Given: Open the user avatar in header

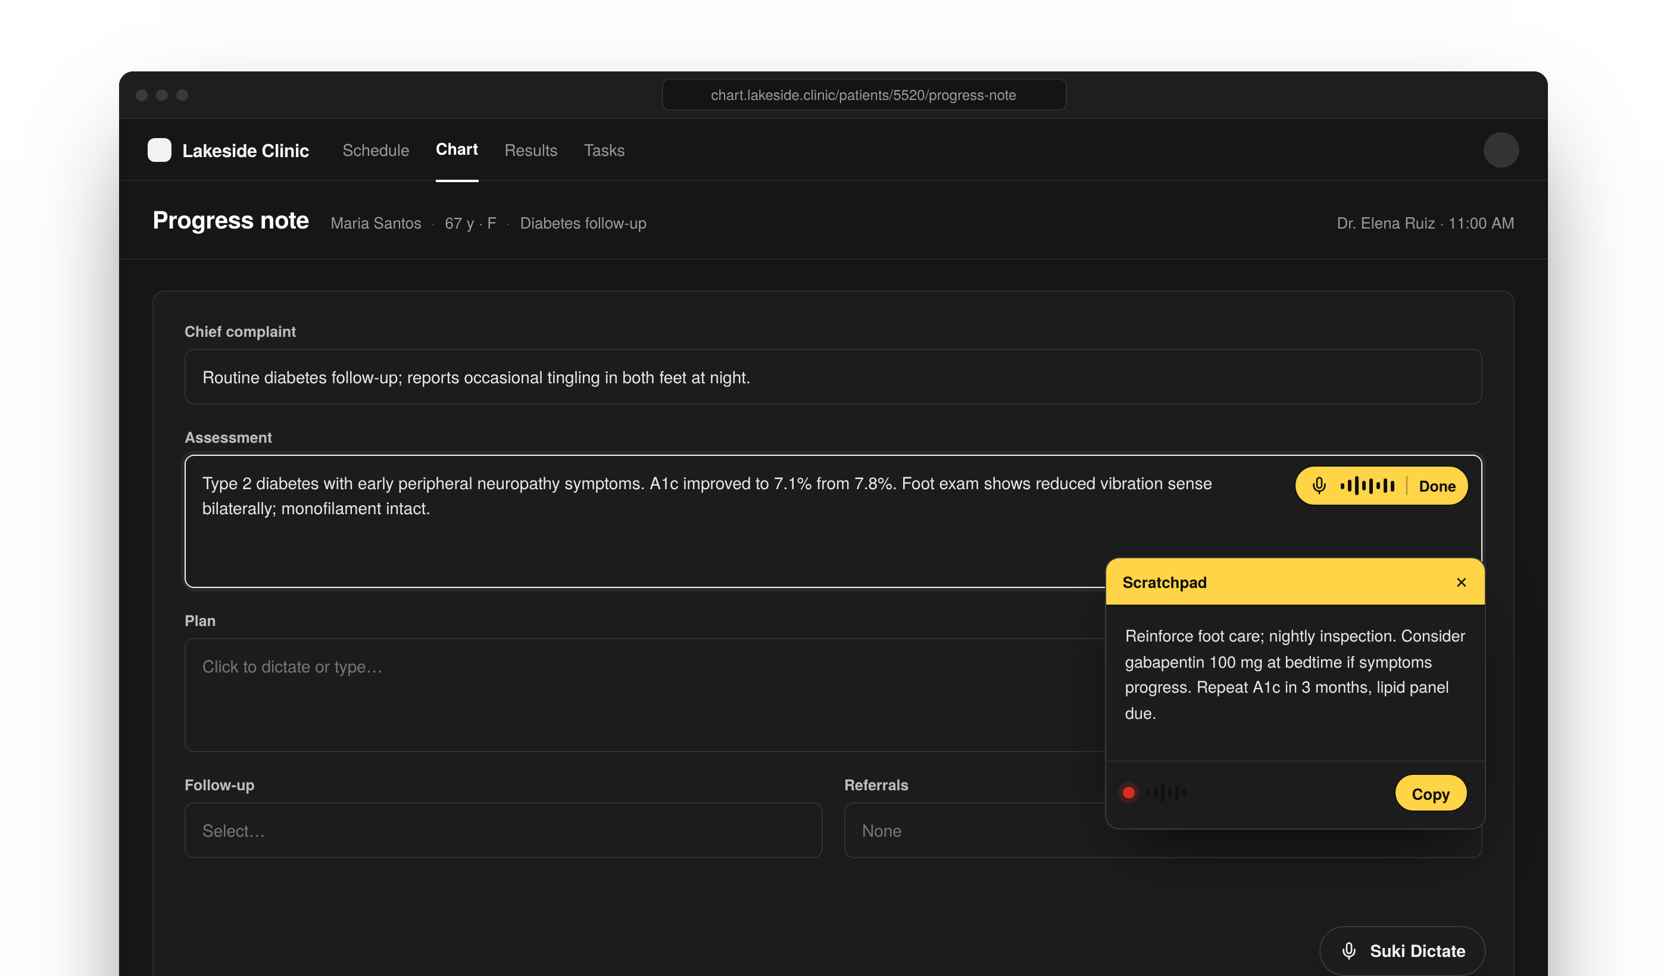Looking at the screenshot, I should [x=1501, y=150].
